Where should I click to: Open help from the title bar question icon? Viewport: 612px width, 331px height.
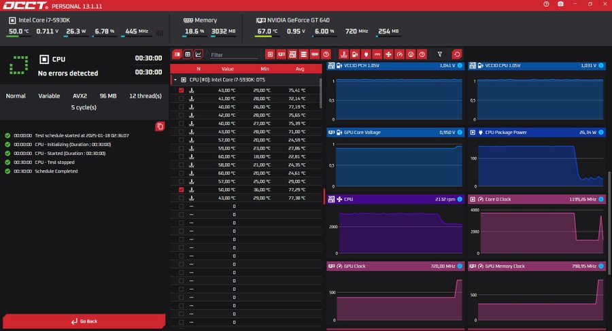coord(546,4)
